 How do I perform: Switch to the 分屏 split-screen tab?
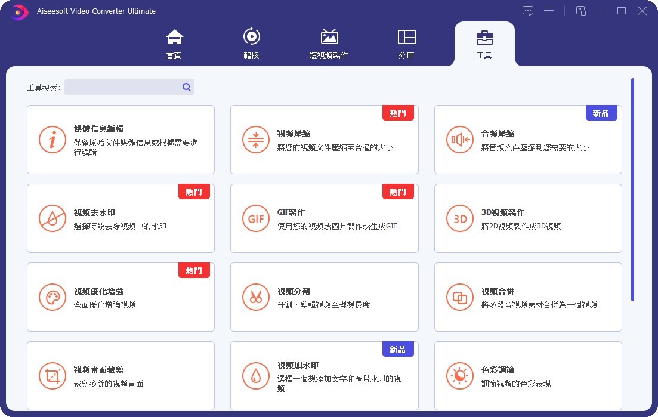coord(407,44)
